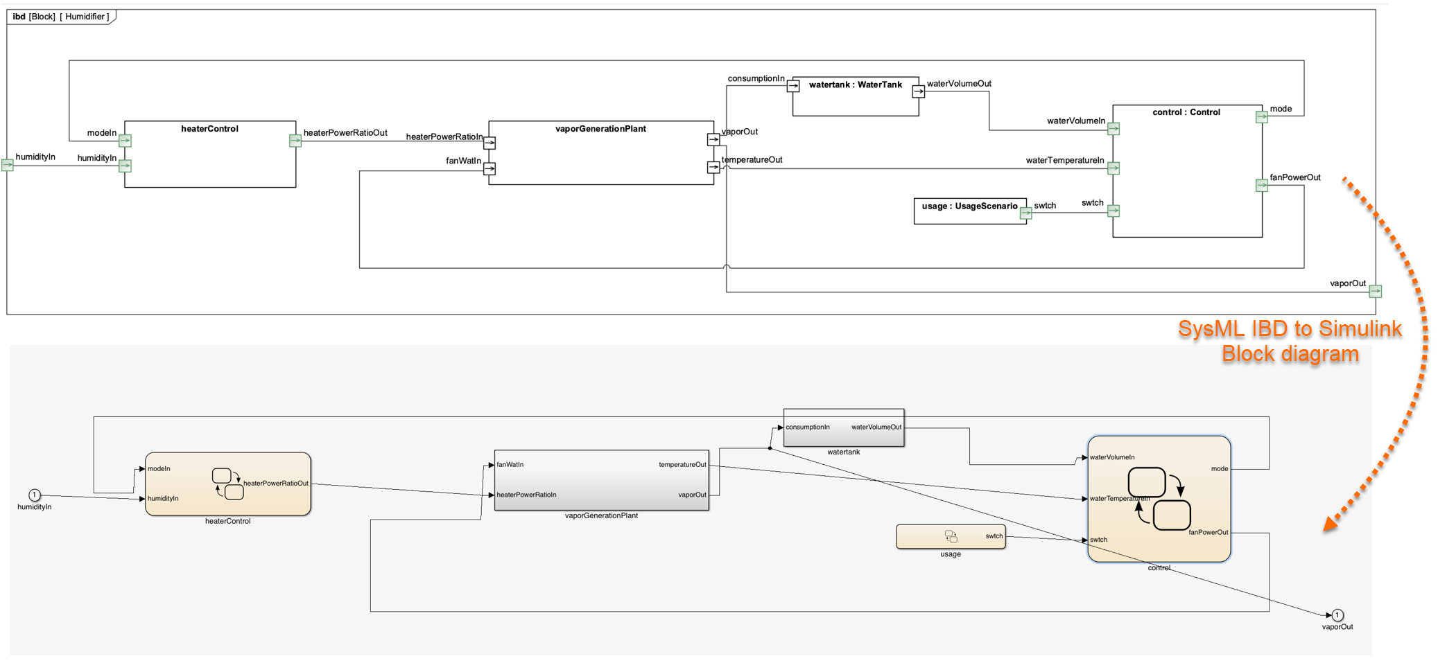The width and height of the screenshot is (1438, 672).
Task: Click the temperatureOut port on vaporGenerationPlant IBD
Action: pos(713,167)
